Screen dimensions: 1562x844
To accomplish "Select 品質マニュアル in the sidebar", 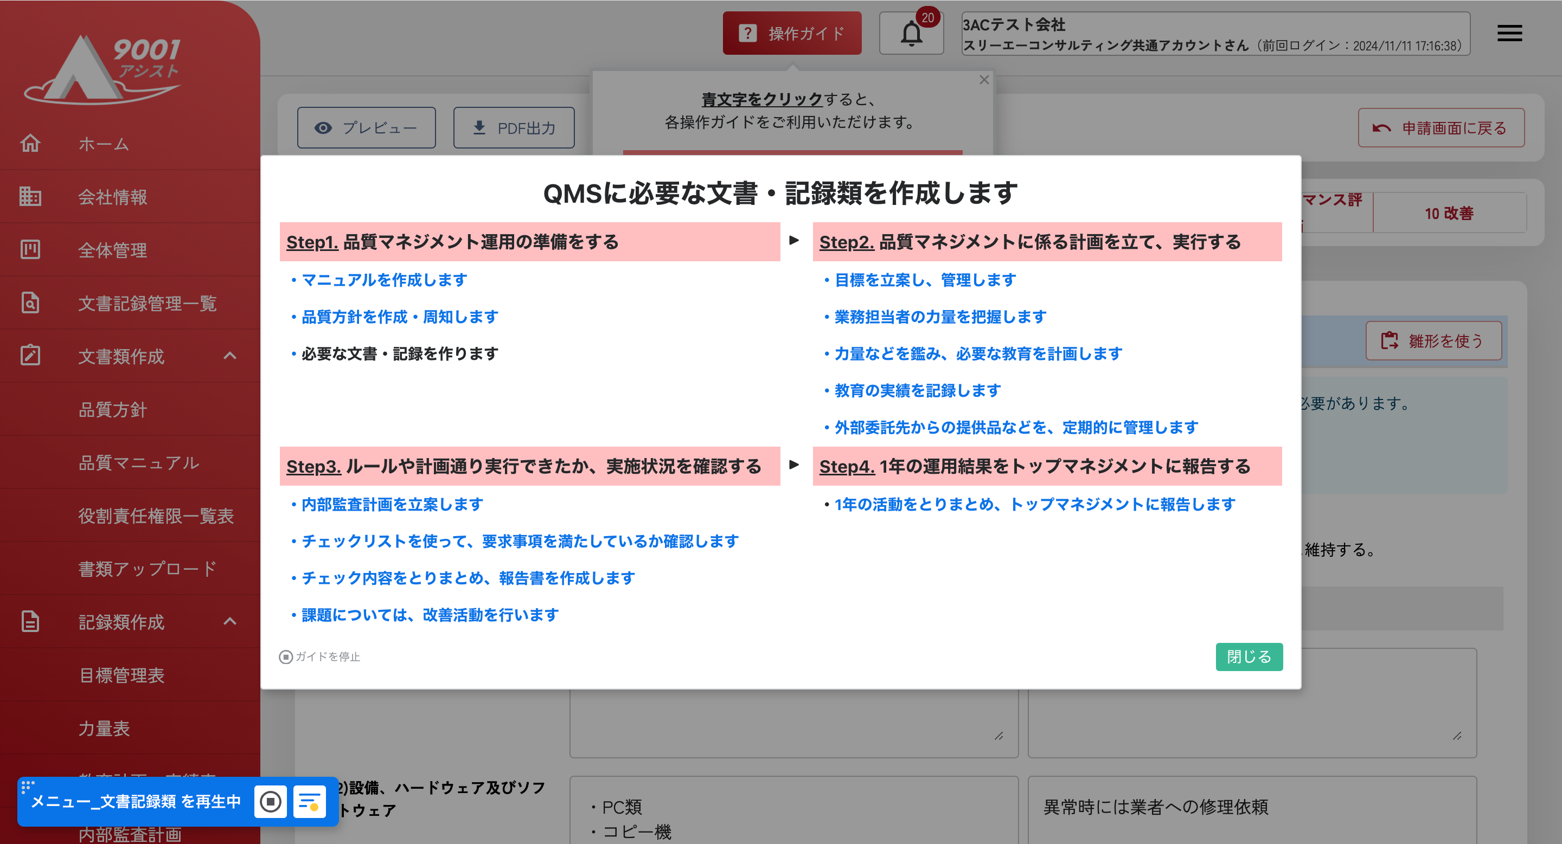I will [138, 463].
